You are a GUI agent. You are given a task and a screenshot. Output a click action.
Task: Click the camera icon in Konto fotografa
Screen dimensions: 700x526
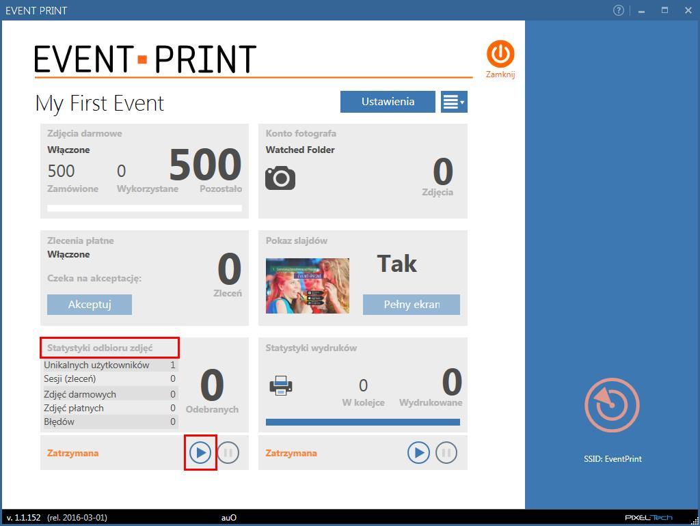280,178
